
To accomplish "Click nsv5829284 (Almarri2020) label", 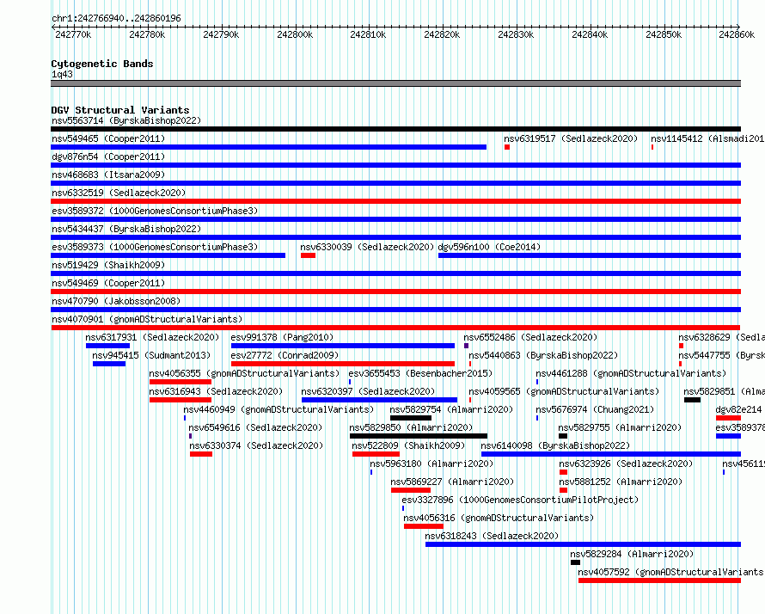I will (632, 554).
